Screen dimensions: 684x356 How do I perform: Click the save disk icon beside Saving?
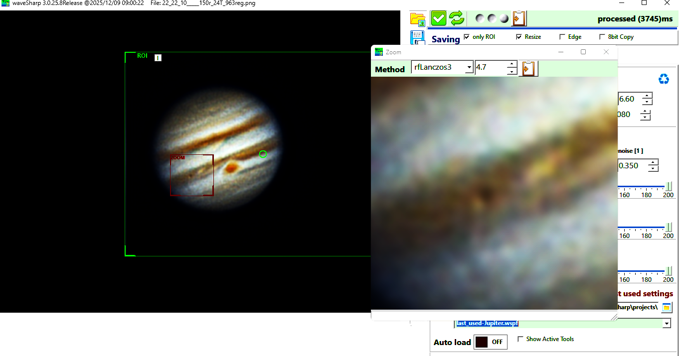point(417,38)
